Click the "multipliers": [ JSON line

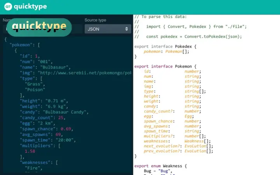click(x=40, y=146)
